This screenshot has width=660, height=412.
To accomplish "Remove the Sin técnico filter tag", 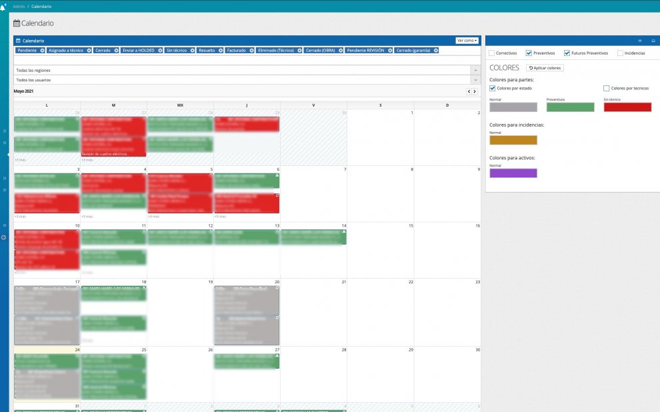I will click(x=193, y=51).
